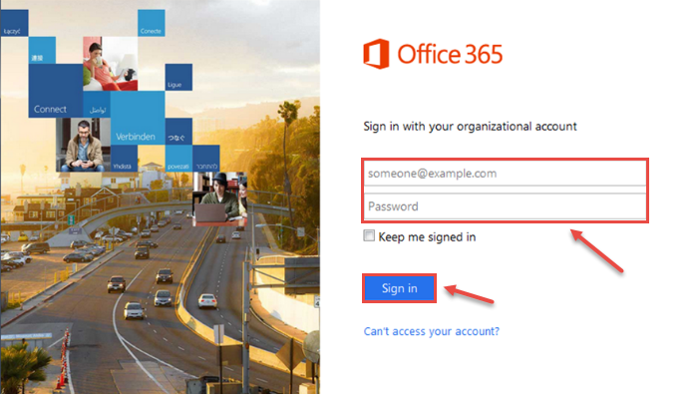The height and width of the screenshot is (394, 700).
Task: Click the Yhdistä tile
Action: [124, 159]
